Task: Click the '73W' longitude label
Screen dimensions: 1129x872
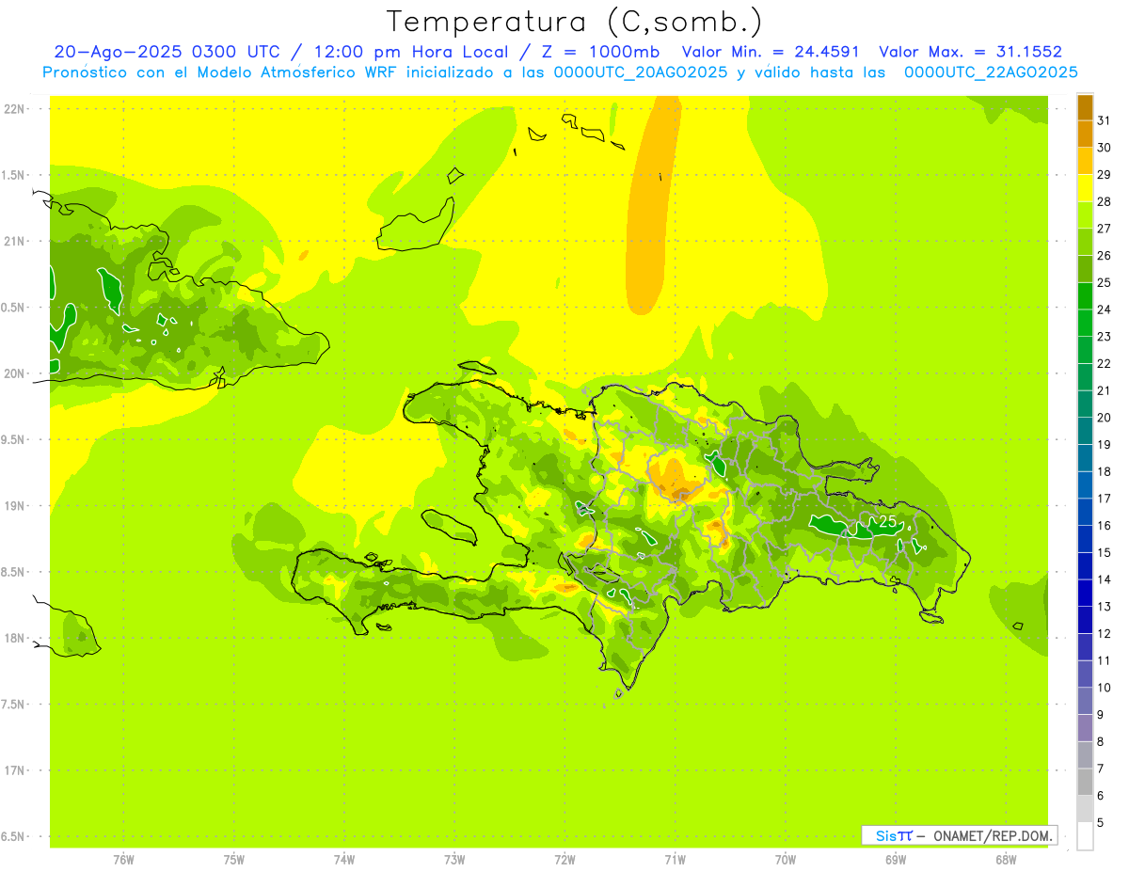Action: (454, 860)
